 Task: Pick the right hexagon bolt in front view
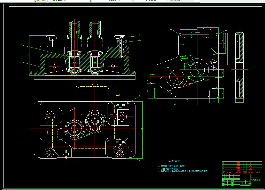(x=113, y=66)
